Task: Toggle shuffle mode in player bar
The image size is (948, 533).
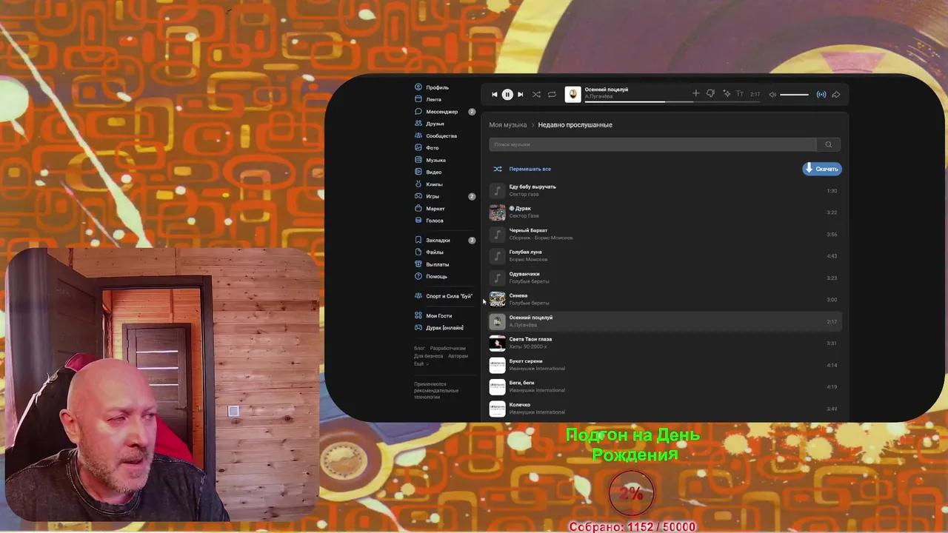Action: [x=536, y=95]
